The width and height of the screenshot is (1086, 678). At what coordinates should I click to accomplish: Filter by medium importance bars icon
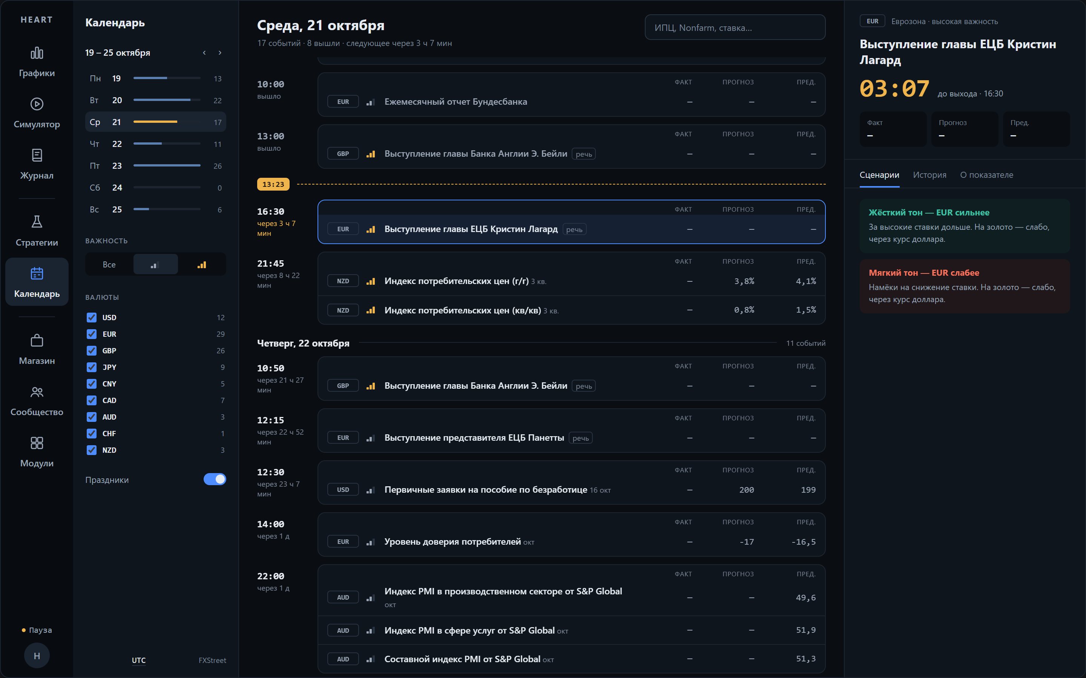coord(155,264)
